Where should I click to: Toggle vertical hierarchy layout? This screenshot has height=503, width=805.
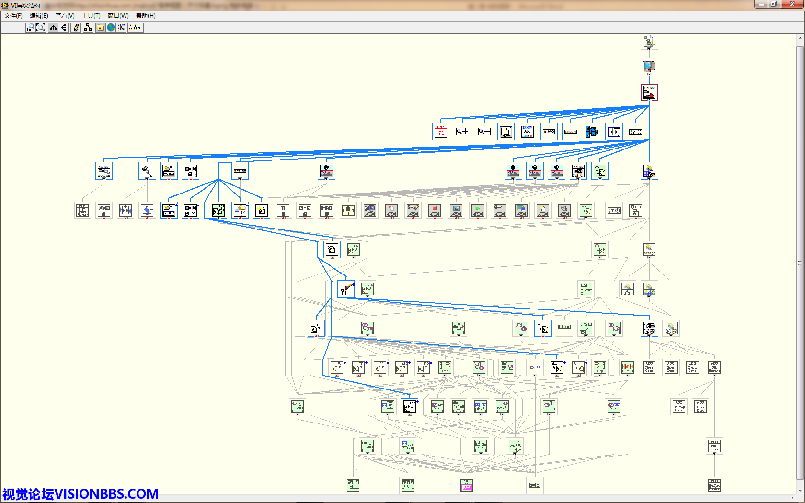[x=53, y=28]
